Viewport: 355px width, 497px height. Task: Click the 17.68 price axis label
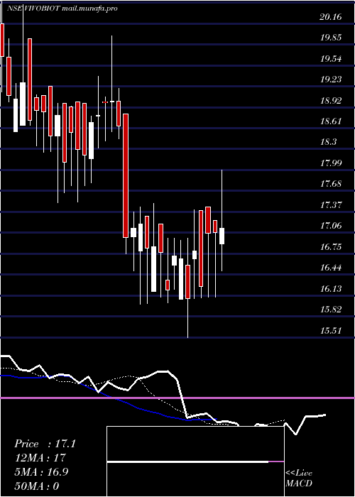[331, 184]
